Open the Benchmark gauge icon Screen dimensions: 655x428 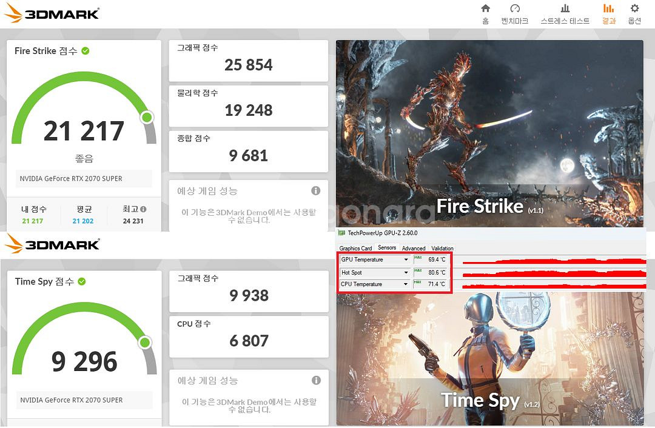[x=515, y=8]
